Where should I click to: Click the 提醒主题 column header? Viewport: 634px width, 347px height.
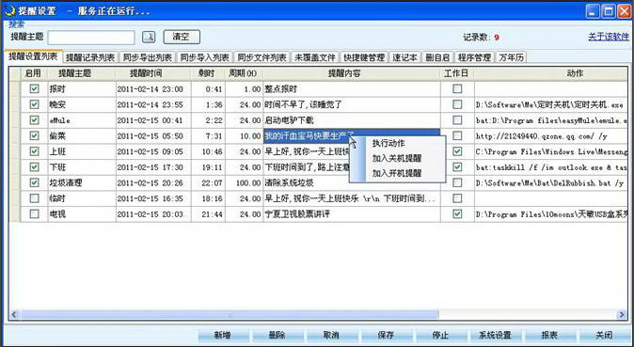pyautogui.click(x=82, y=73)
